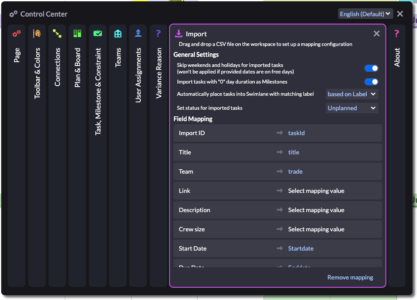The height and width of the screenshot is (300, 417).
Task: Click the arrow in the Team row
Action: point(279,171)
